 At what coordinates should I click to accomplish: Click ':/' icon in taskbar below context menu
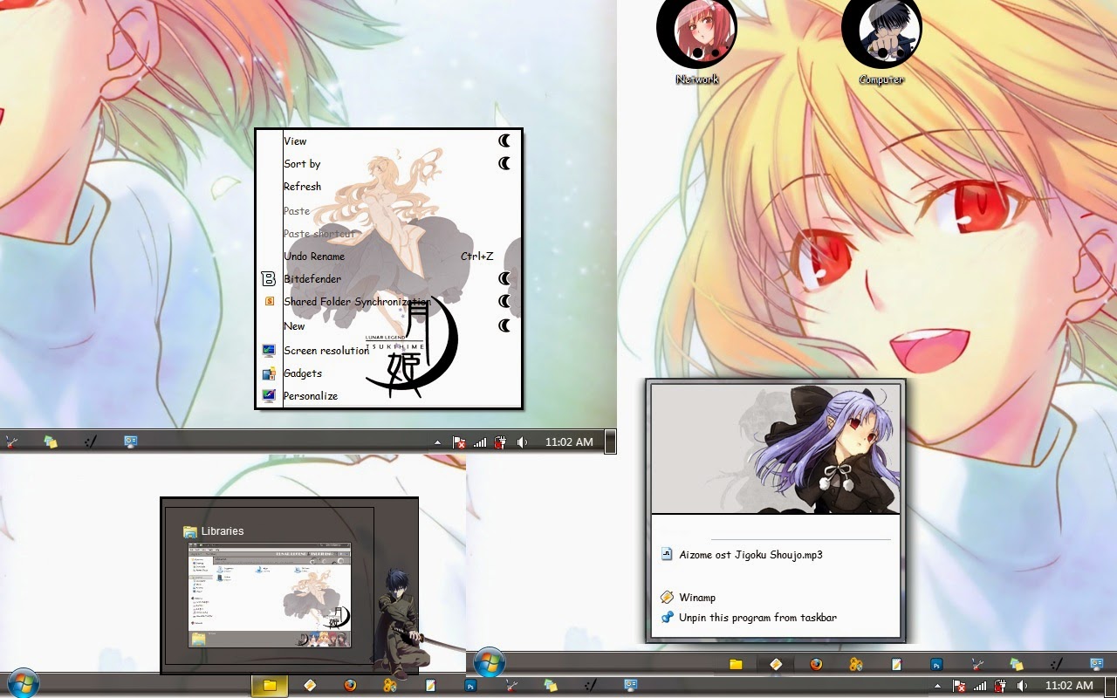click(91, 442)
